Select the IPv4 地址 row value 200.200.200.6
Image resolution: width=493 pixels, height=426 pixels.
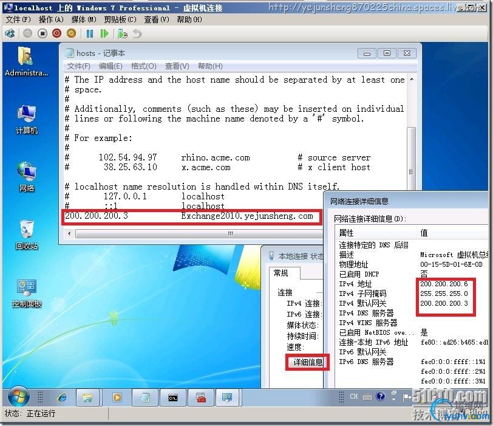pyautogui.click(x=444, y=284)
